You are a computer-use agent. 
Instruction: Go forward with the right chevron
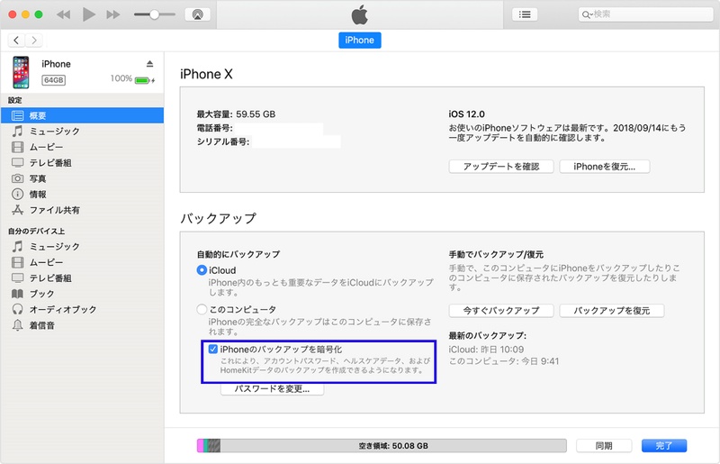(34, 41)
